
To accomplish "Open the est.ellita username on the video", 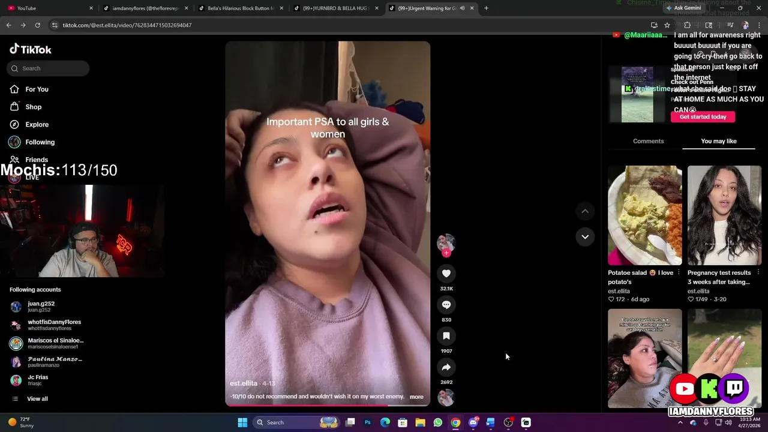I will (x=244, y=383).
